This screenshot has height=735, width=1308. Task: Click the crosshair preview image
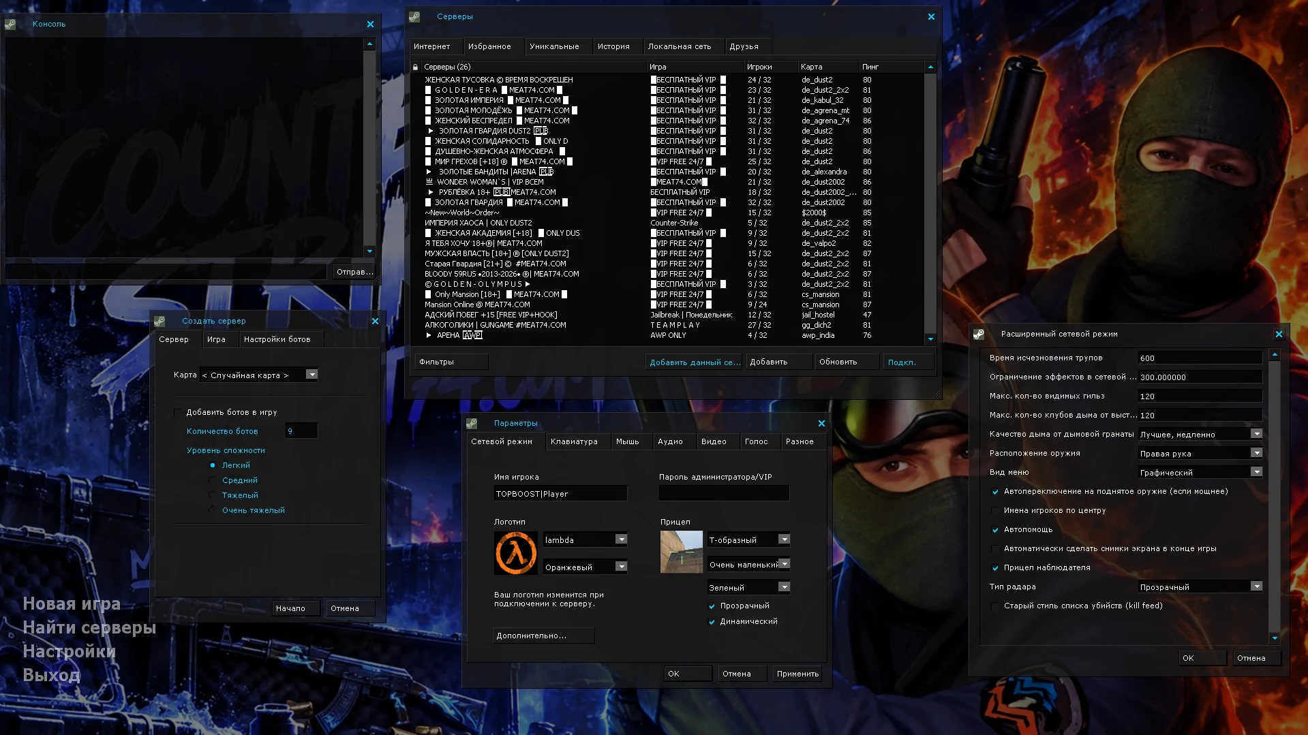[x=681, y=552]
